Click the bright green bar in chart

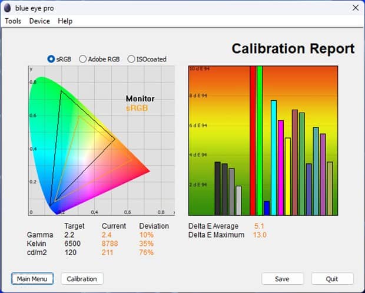click(x=260, y=140)
